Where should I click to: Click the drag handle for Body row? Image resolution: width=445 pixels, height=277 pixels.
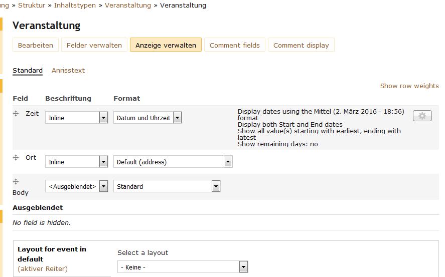[16, 181]
